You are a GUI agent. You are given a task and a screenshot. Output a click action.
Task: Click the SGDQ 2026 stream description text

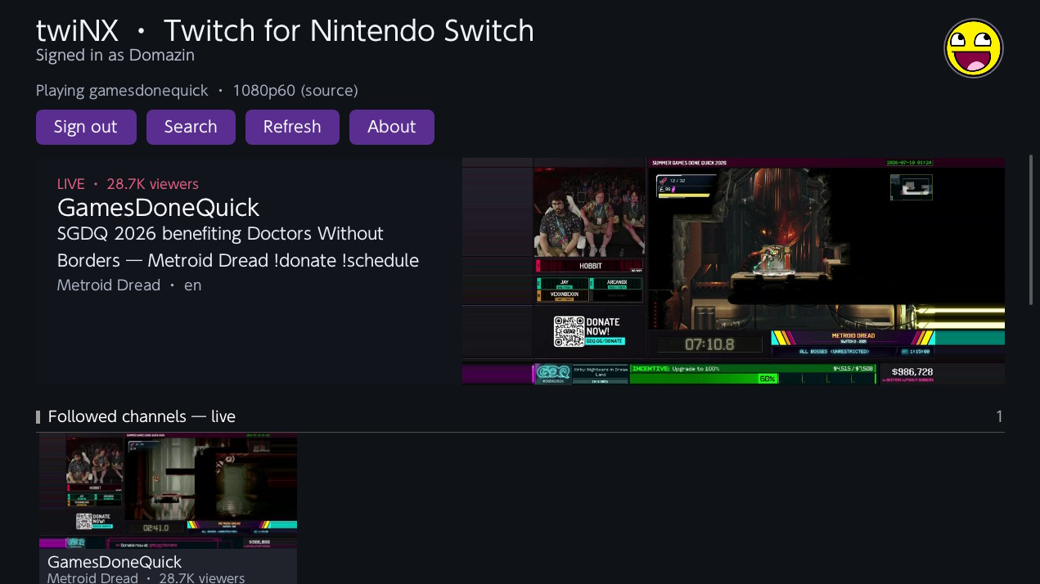(x=238, y=247)
